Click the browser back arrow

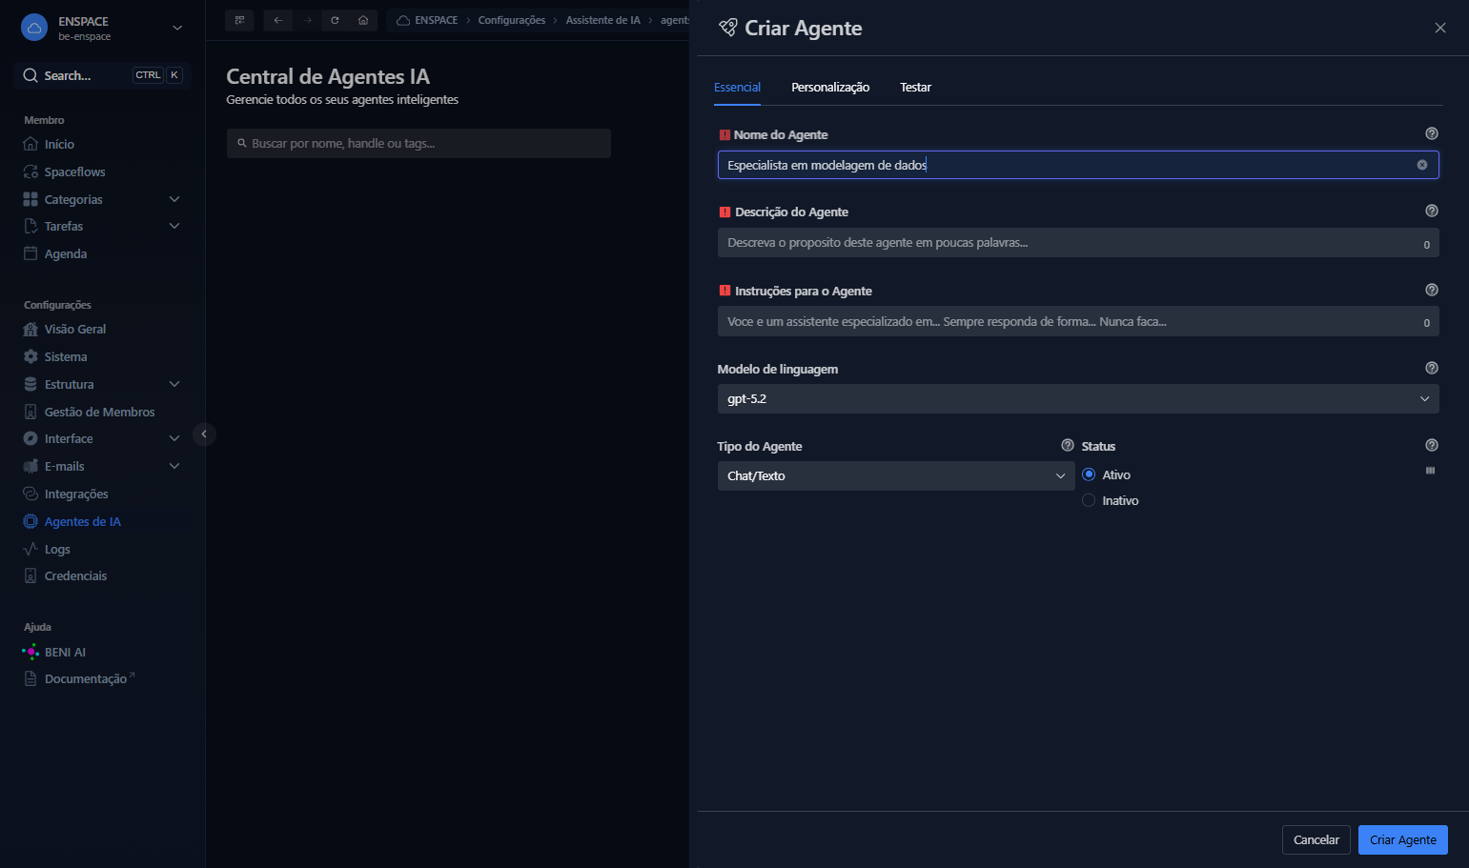(x=278, y=20)
